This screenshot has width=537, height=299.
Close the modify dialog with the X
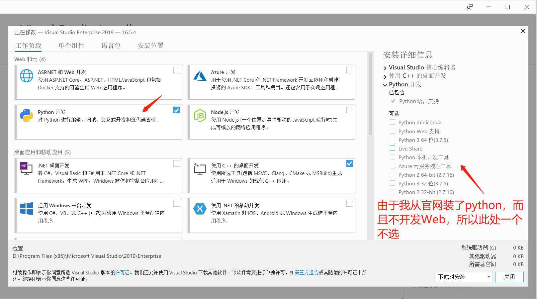523,31
